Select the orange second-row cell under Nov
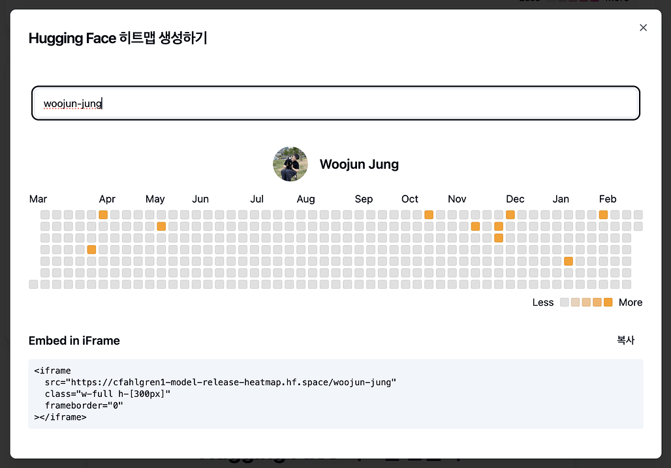This screenshot has height=468, width=671. click(x=475, y=226)
